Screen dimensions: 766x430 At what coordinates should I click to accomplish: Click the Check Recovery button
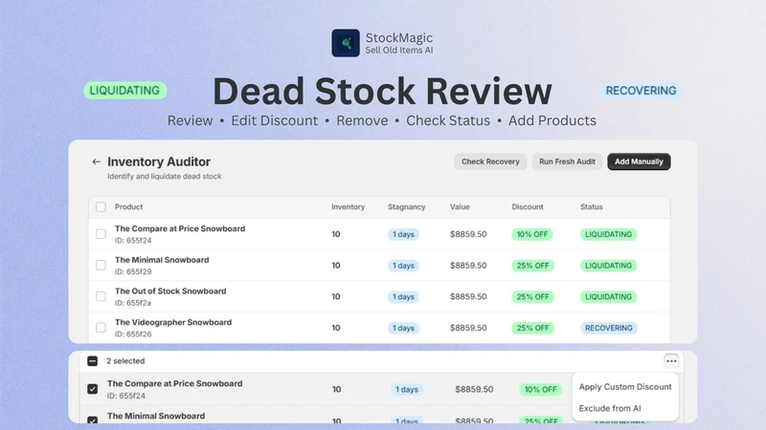pyautogui.click(x=490, y=161)
